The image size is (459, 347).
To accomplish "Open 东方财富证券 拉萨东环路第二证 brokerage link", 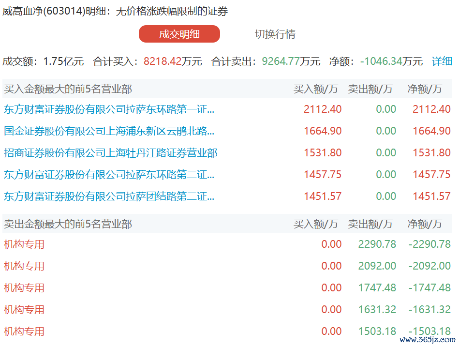I will (109, 175).
